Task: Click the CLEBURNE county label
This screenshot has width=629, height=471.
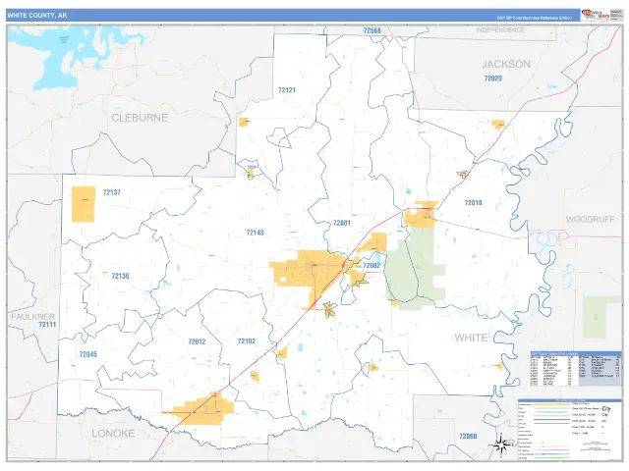Action: [x=140, y=118]
